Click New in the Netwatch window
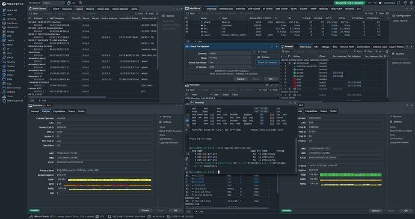415x219 pixels. (x=191, y=90)
